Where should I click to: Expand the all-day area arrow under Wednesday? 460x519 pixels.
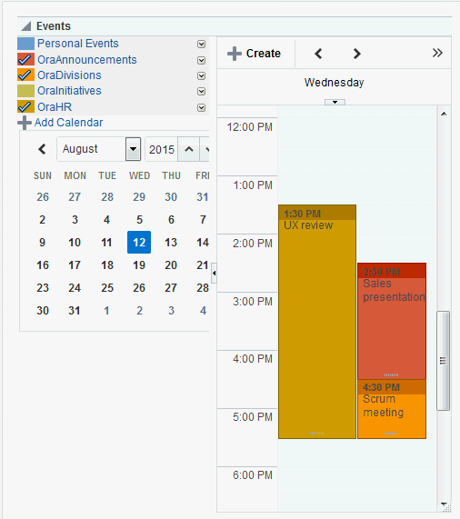pyautogui.click(x=335, y=102)
